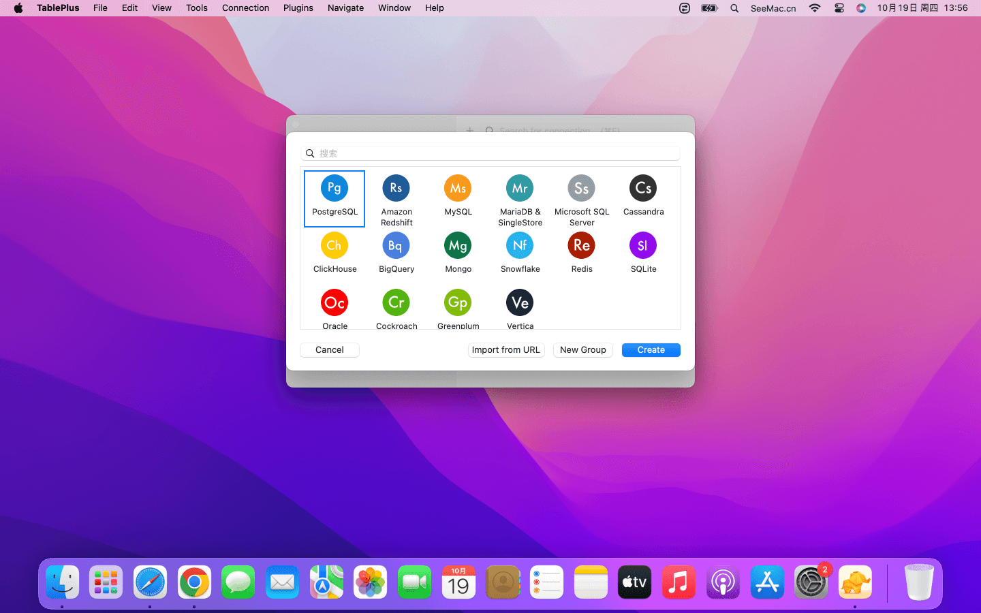Pick the SQLite database icon
Viewport: 981px width, 613px height.
click(643, 245)
